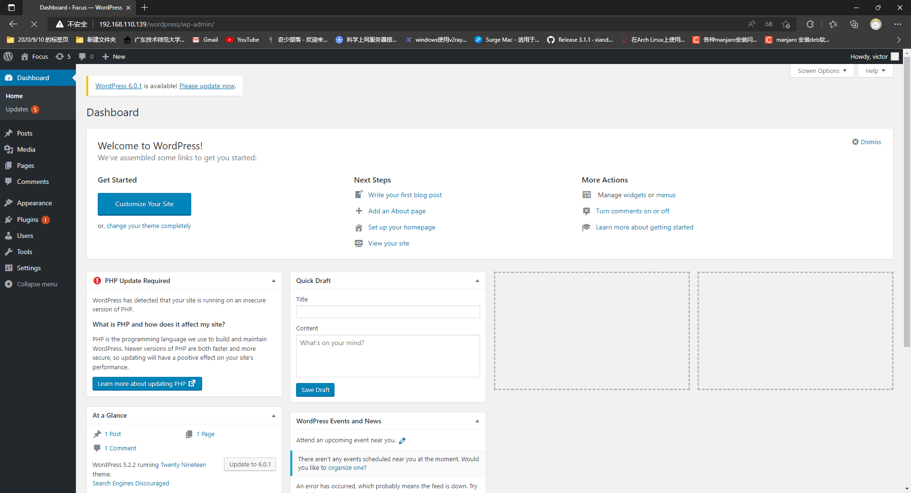Screen dimensions: 911x493
Task: Click the Pages icon in sidebar
Action: pyautogui.click(x=9, y=165)
